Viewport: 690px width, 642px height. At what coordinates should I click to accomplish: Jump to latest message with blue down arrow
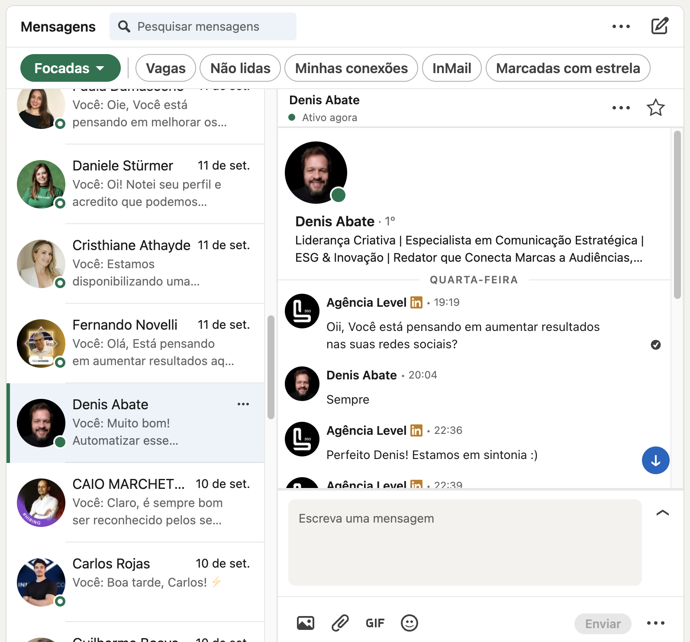click(x=656, y=460)
